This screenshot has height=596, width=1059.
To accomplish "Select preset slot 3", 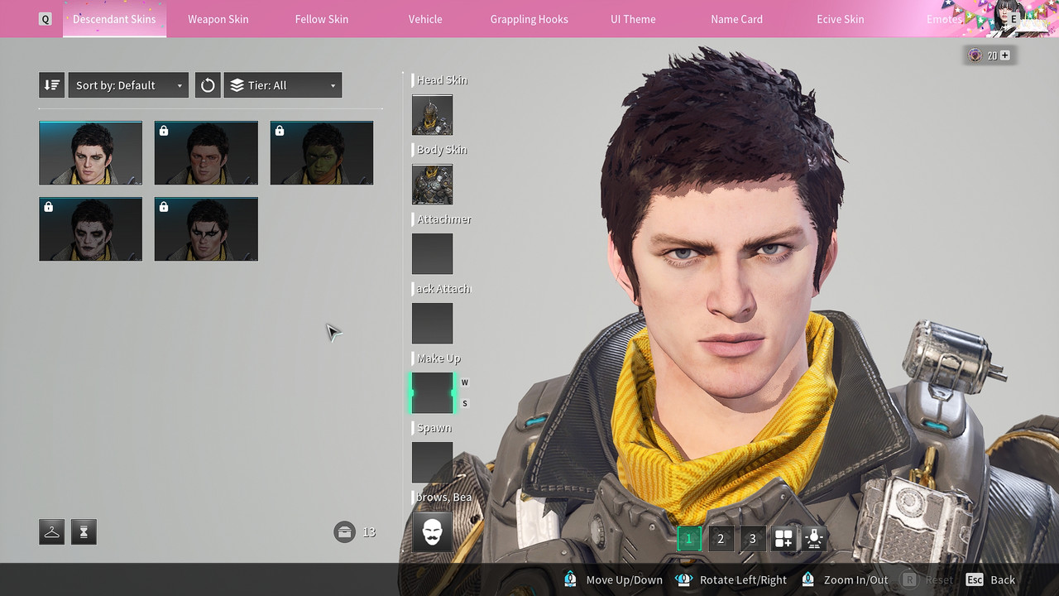I will tap(752, 539).
